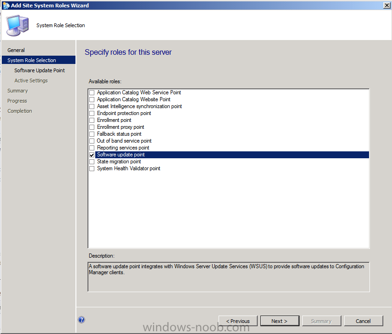
Task: Open Active Settings sidebar step
Action: [31, 81]
